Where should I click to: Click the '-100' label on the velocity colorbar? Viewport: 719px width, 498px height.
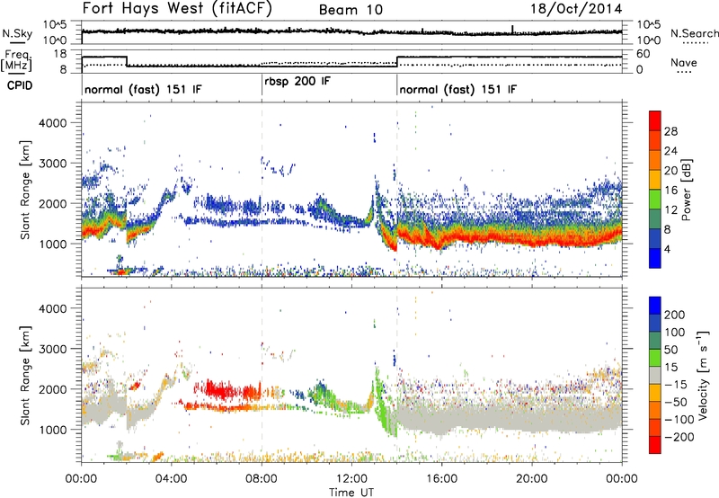click(x=679, y=420)
